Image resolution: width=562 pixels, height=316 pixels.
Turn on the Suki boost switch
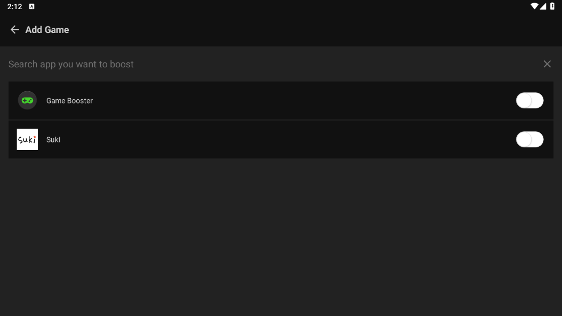pos(529,139)
